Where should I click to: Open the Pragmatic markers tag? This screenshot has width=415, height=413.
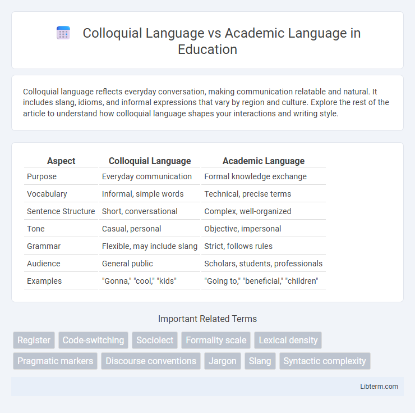coord(56,361)
